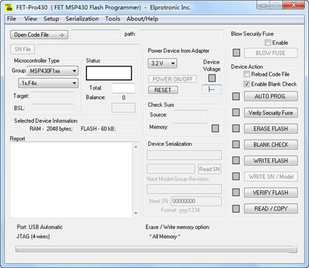This screenshot has height=268, width=309.
Task: Open the Tools menu
Action: [x=112, y=19]
